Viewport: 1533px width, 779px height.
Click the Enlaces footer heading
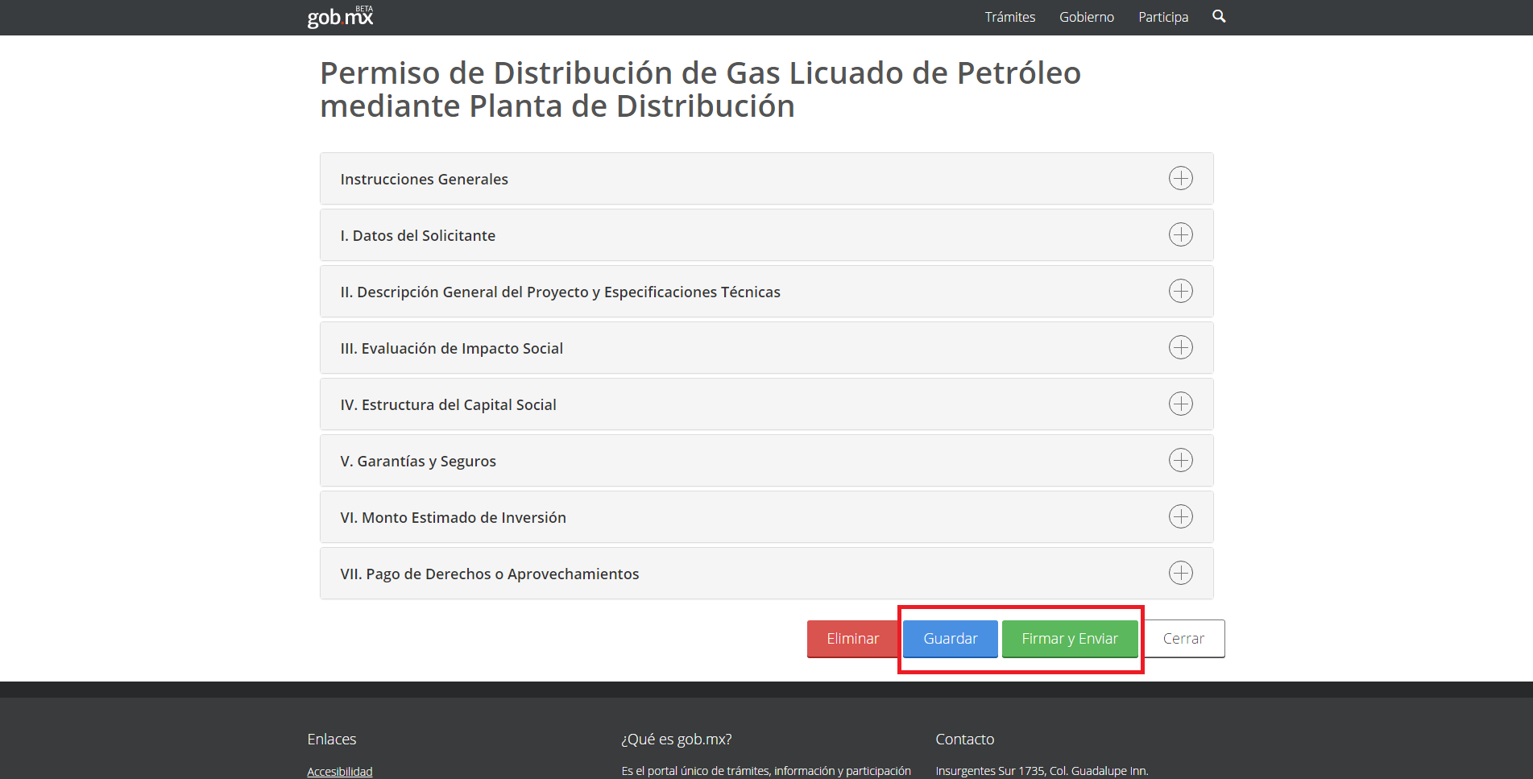[x=331, y=740]
